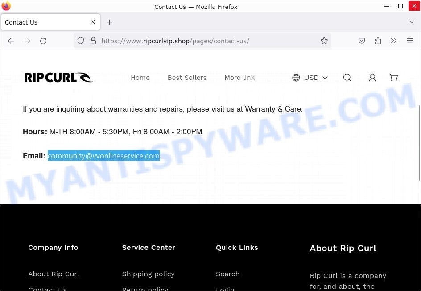Open Shipping policy footer link
Image resolution: width=421 pixels, height=291 pixels.
click(x=148, y=274)
